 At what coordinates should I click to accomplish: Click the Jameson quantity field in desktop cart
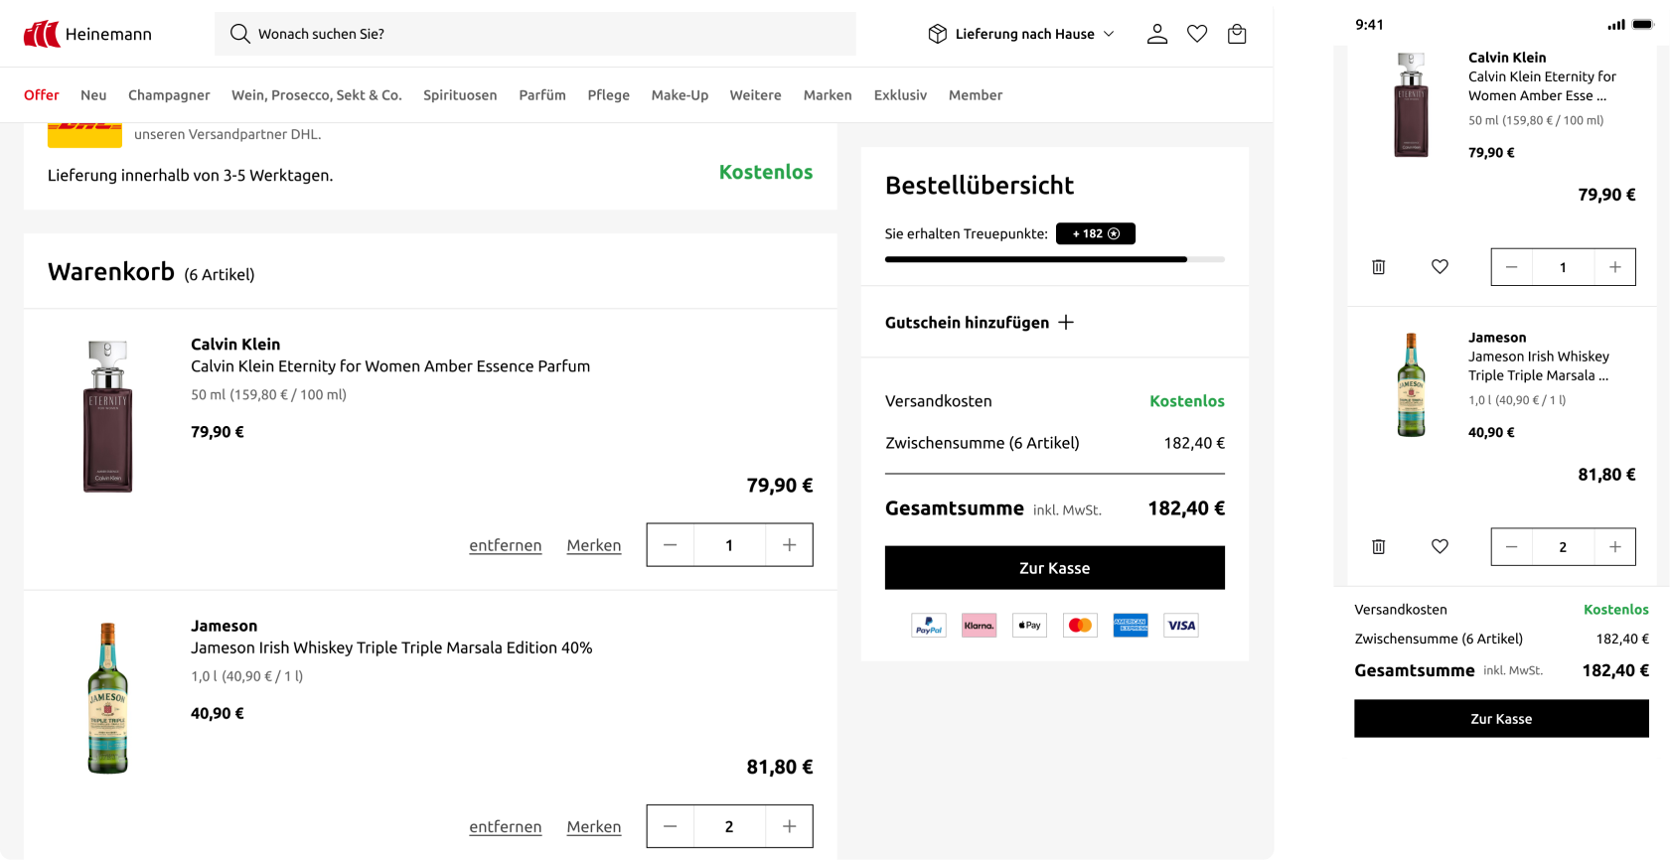(x=729, y=826)
